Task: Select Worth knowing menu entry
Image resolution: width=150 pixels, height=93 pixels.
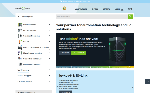Action: point(23,70)
